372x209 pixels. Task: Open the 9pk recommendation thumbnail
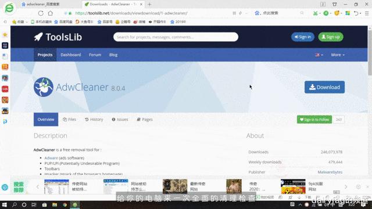tap(293, 186)
